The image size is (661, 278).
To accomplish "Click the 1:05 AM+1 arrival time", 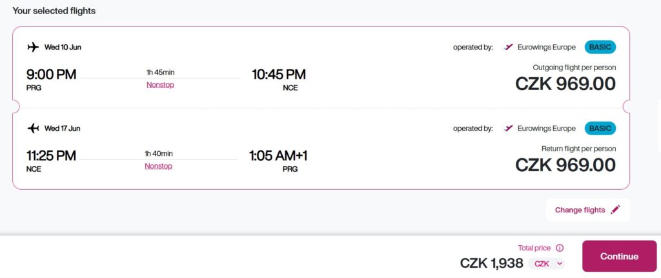I will click(x=278, y=156).
